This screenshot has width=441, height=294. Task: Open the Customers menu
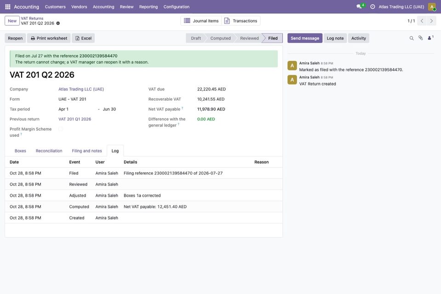55,7
